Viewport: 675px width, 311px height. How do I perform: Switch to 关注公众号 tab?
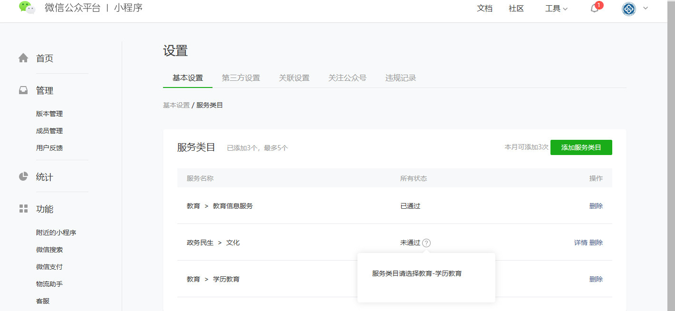click(x=347, y=78)
